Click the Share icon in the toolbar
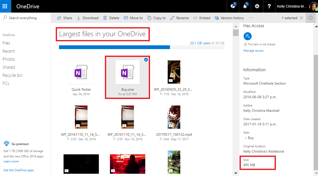 point(65,18)
